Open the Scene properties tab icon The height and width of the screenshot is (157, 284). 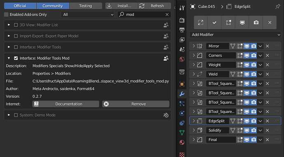[182, 49]
